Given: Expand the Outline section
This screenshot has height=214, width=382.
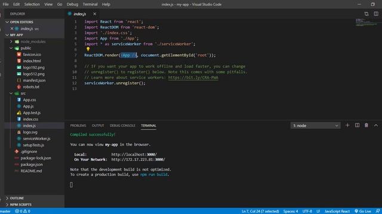Looking at the screenshot, I should [35, 198].
